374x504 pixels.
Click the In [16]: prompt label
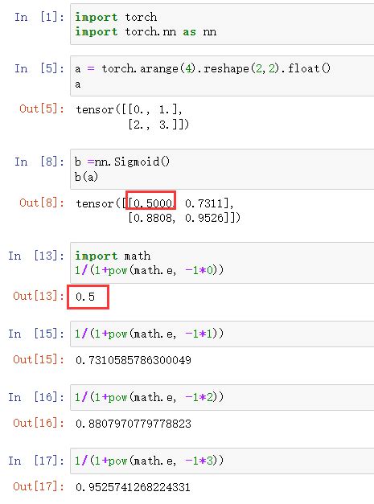pos(36,397)
